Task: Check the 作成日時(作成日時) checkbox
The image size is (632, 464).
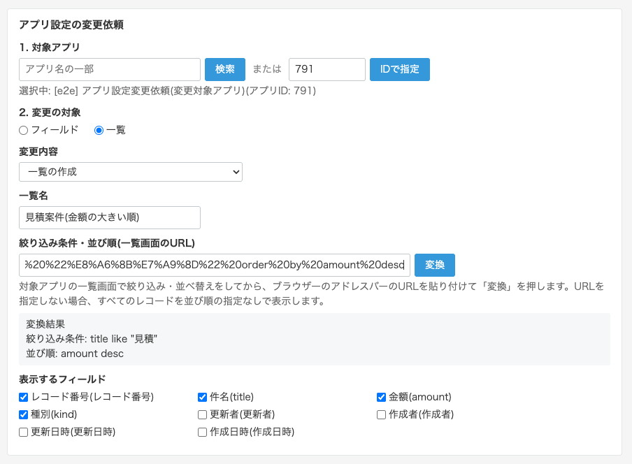Action: pos(202,432)
